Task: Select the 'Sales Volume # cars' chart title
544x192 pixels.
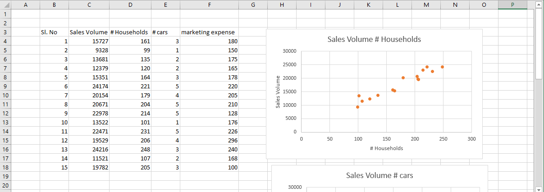Action: [x=379, y=175]
